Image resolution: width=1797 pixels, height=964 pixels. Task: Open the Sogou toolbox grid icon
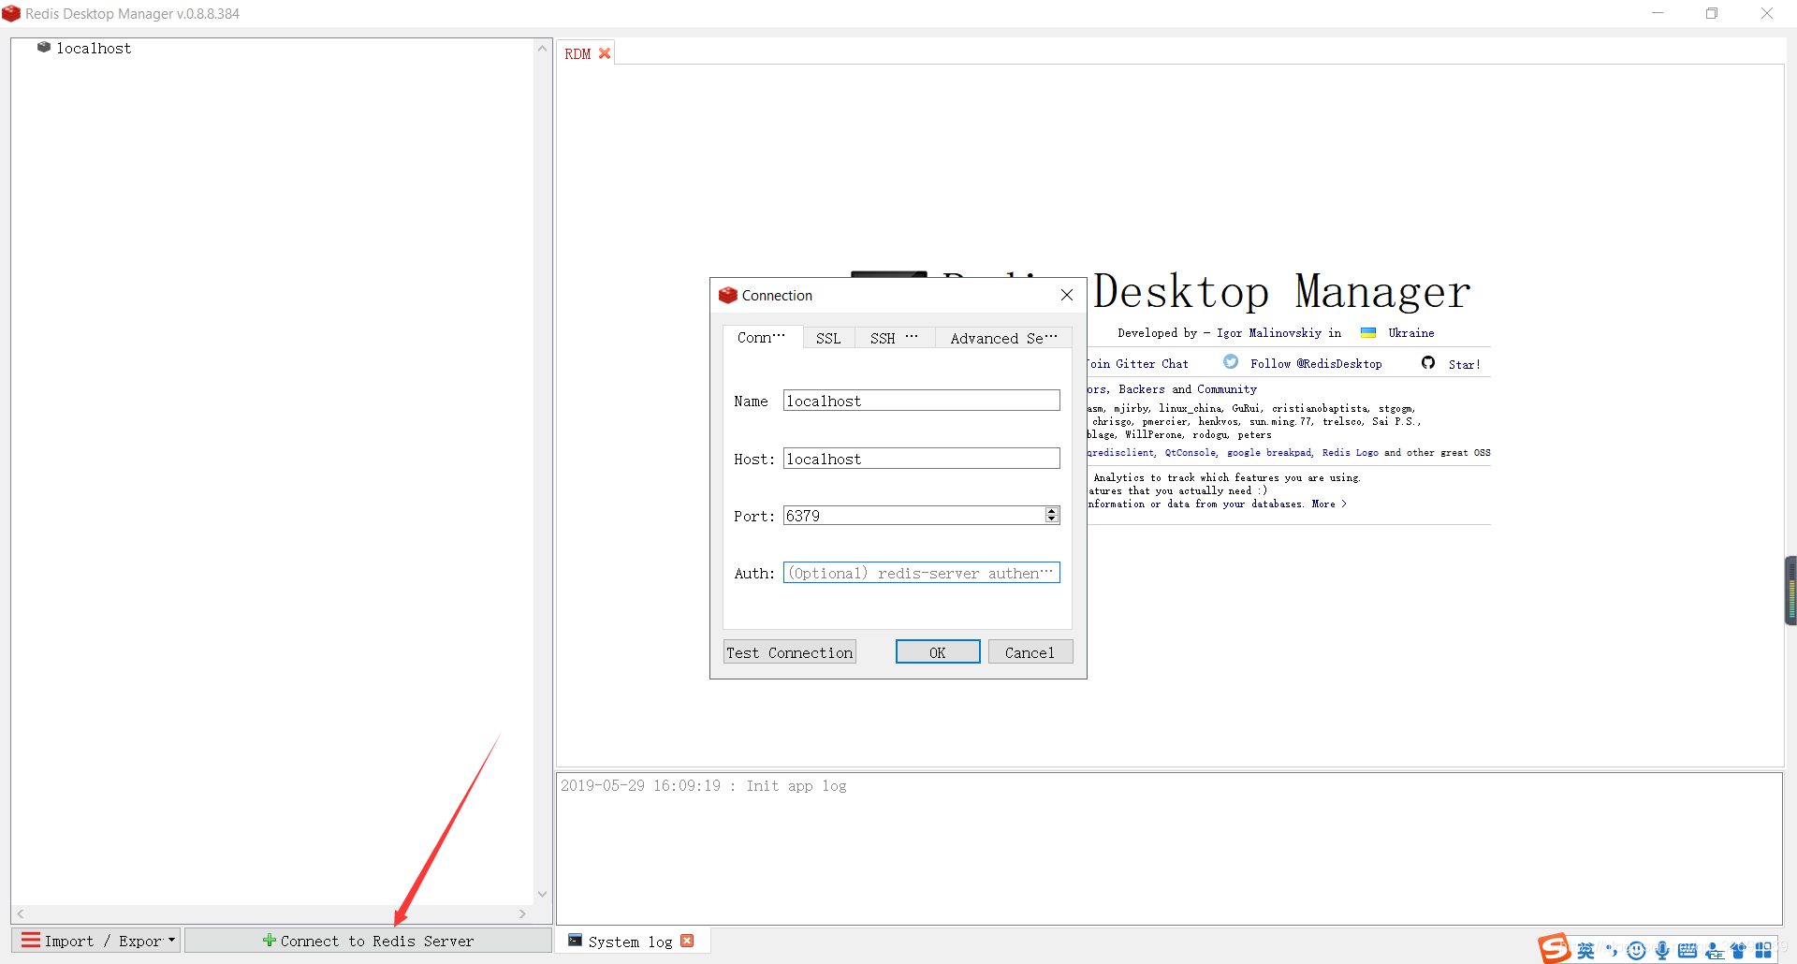click(1763, 951)
